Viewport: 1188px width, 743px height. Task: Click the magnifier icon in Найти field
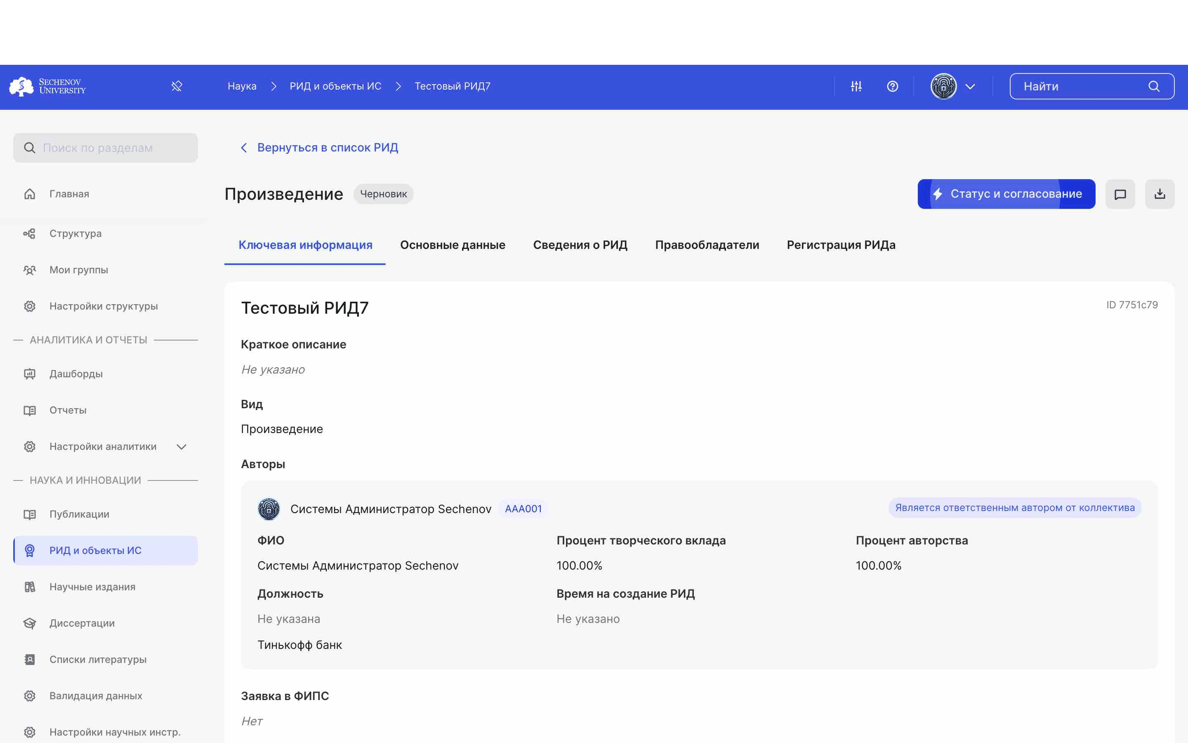point(1154,87)
